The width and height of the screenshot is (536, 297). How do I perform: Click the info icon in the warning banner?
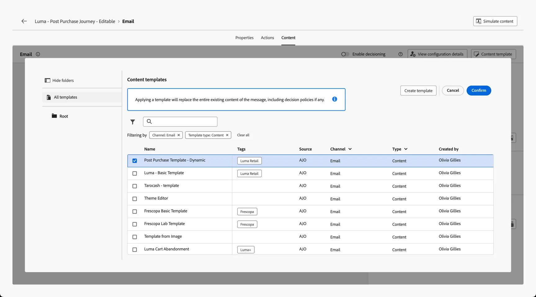click(334, 99)
